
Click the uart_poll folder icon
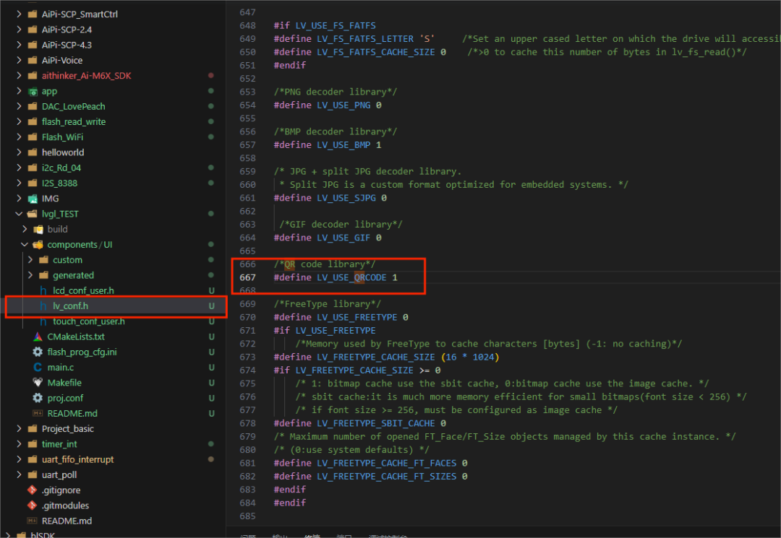point(33,475)
